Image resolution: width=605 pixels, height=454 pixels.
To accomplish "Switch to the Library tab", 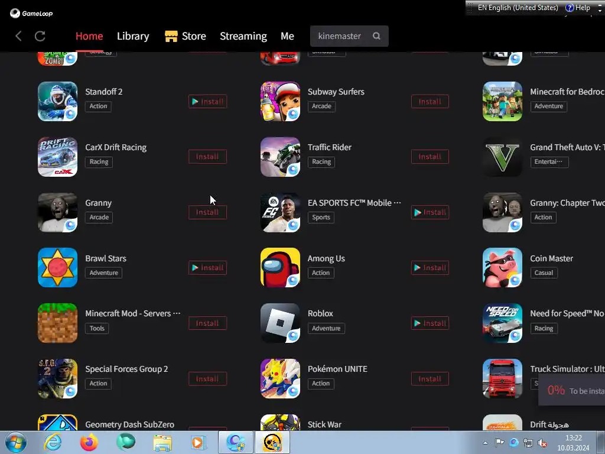I will point(133,36).
